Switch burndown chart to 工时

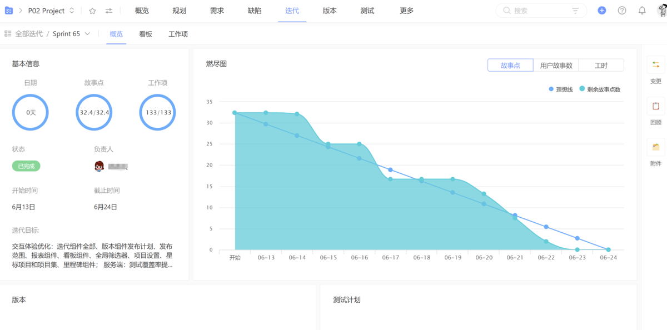(x=601, y=66)
